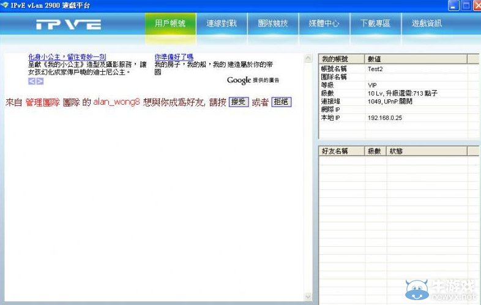Click the 10 Lv upgrade points value
Image resolution: width=481 pixels, height=305 pixels.
point(403,93)
